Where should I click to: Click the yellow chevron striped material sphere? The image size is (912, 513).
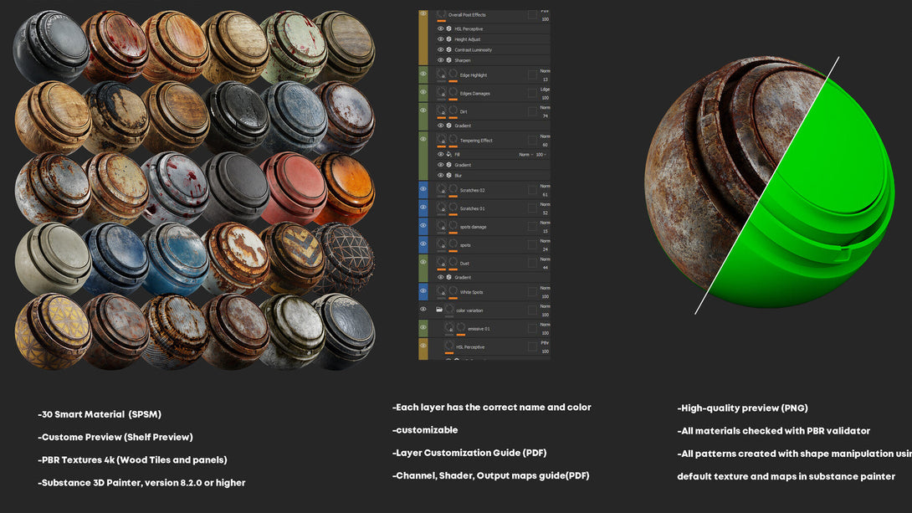(293, 259)
